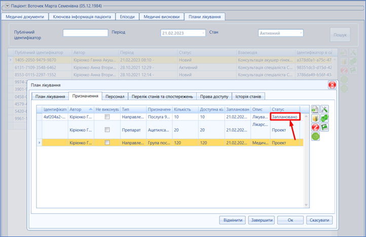Click the Скасувати button

coord(319,220)
